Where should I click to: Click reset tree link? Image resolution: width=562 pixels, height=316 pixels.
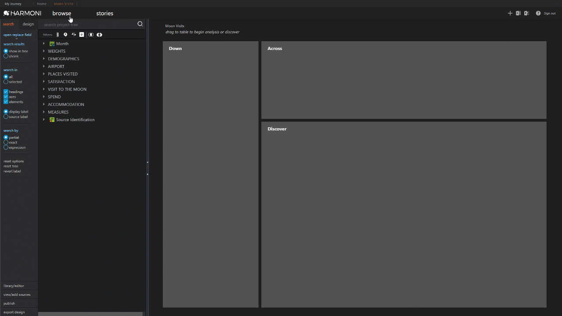pos(11,166)
